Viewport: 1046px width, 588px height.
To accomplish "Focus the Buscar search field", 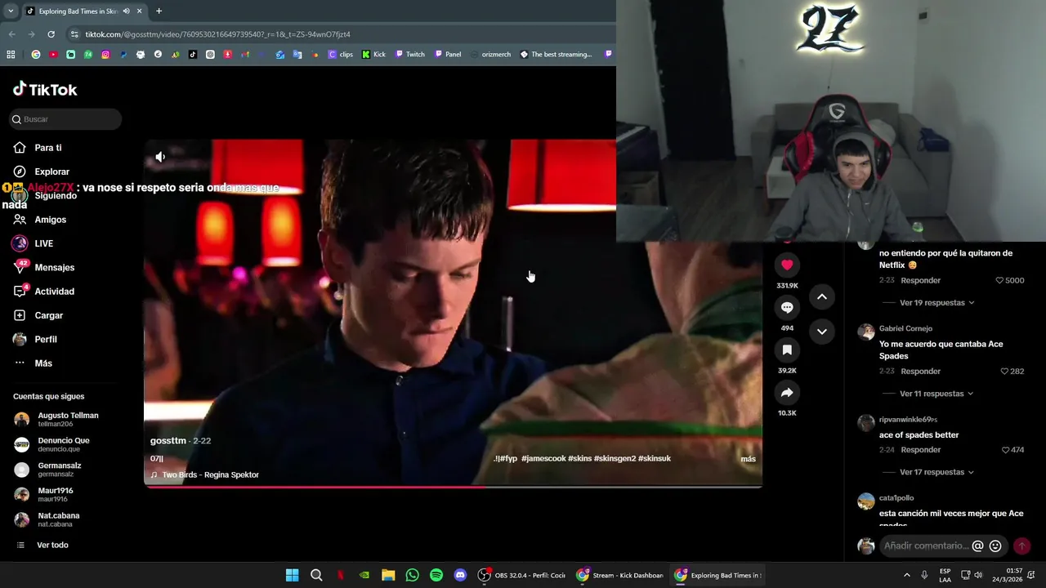I will (x=65, y=119).
